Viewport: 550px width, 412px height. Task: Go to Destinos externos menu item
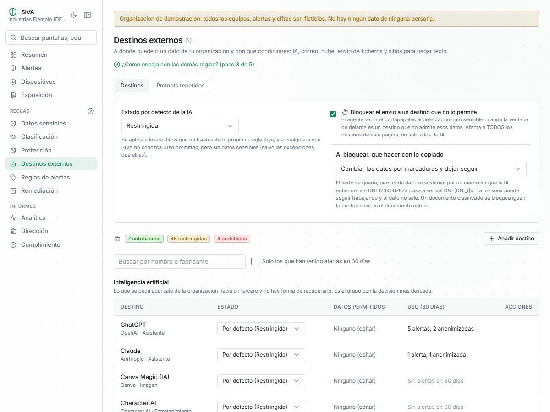click(51, 164)
